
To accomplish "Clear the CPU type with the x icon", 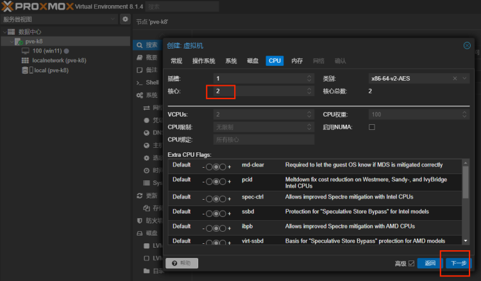I will tap(455, 79).
